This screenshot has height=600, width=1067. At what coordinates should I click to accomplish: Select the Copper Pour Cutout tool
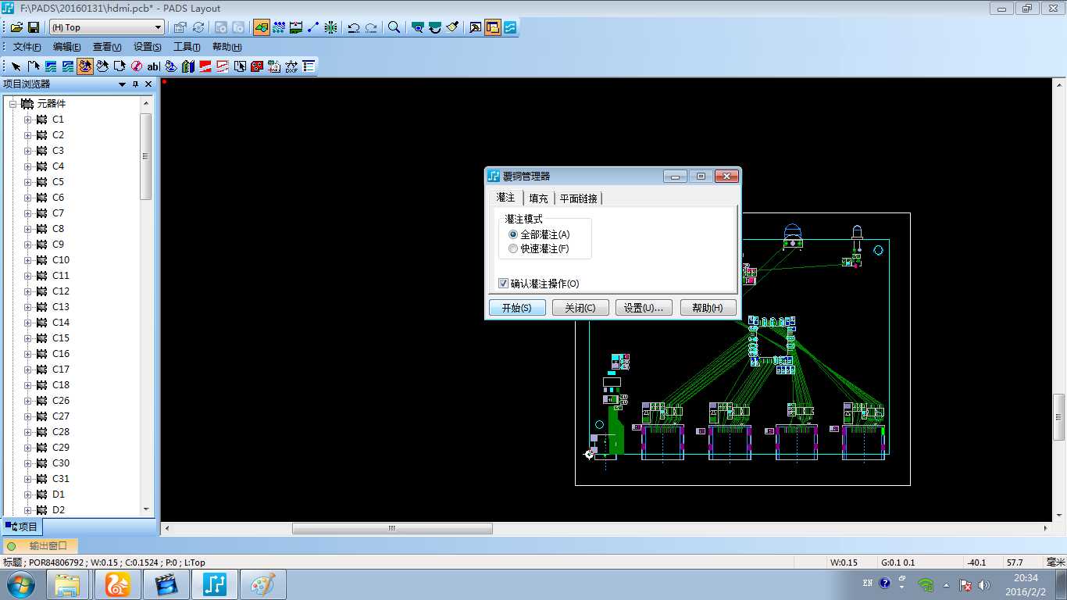click(102, 66)
